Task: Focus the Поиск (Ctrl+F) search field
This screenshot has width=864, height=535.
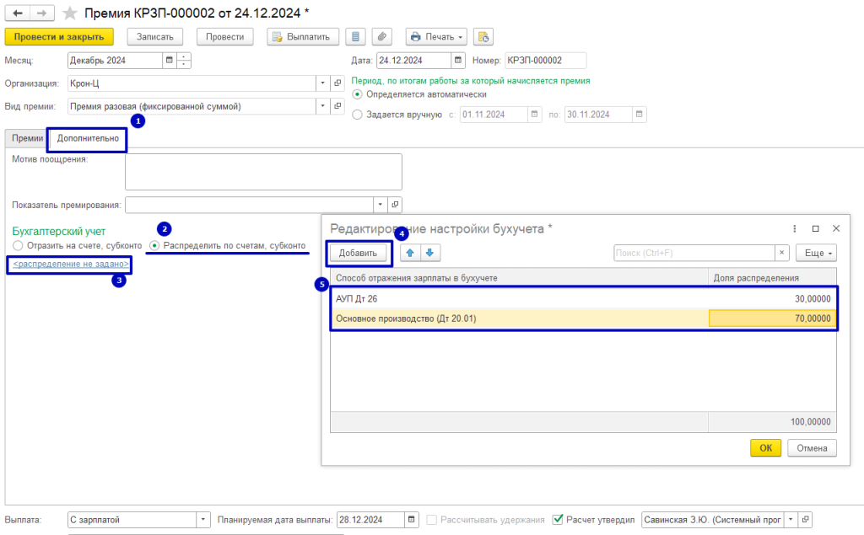Action: (694, 253)
